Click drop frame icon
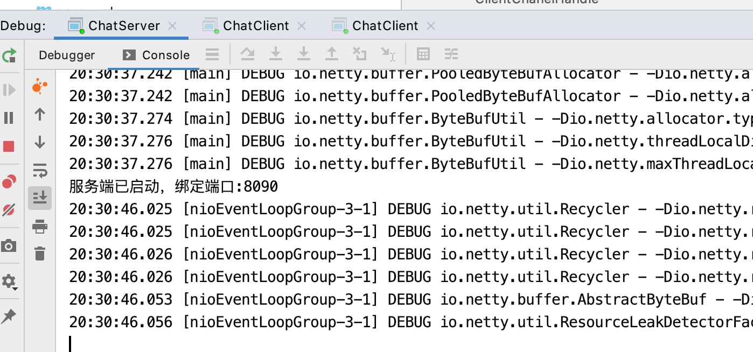 (x=359, y=54)
